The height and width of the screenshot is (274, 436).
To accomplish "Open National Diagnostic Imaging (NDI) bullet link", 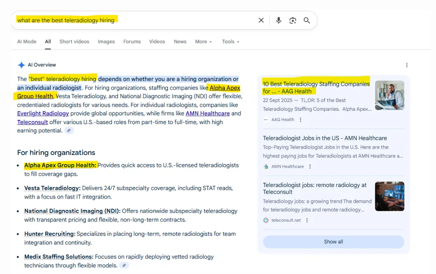I will pyautogui.click(x=72, y=211).
